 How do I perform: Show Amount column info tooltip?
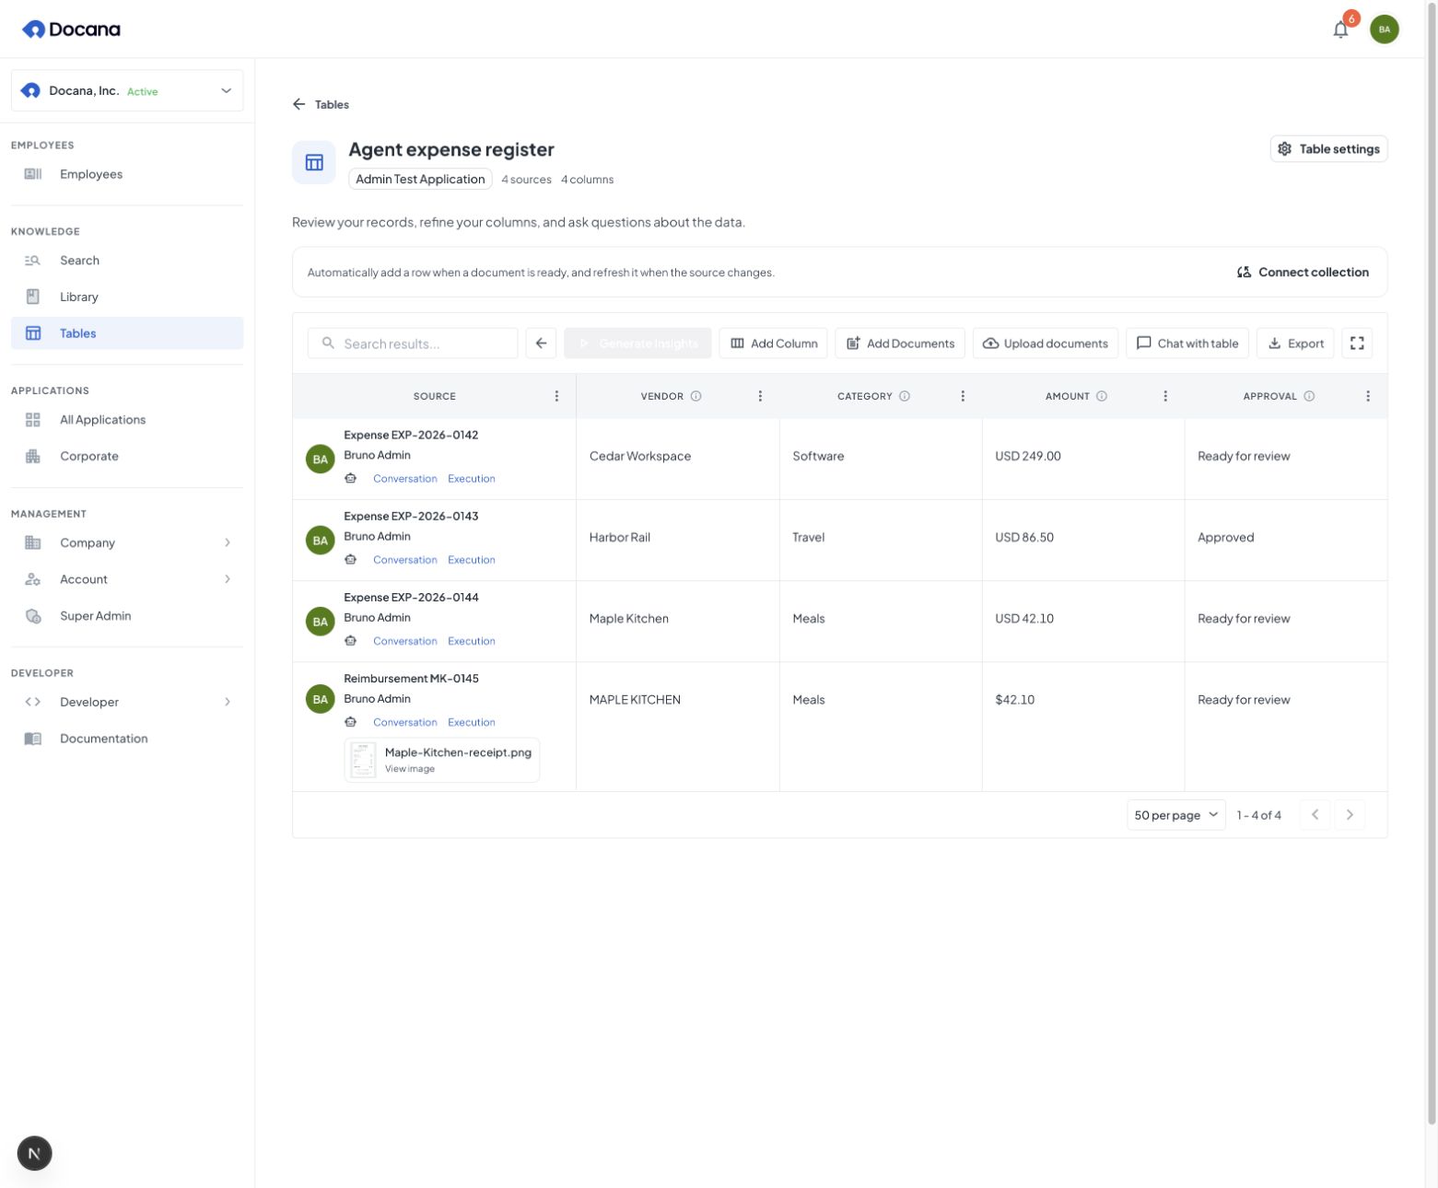tap(1102, 396)
